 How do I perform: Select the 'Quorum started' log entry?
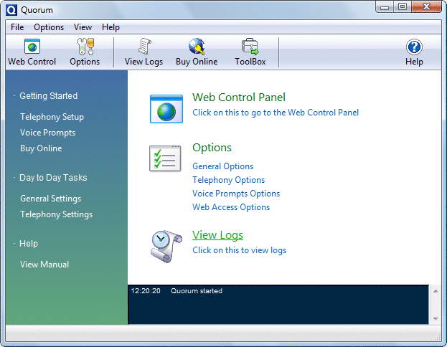pyautogui.click(x=197, y=291)
